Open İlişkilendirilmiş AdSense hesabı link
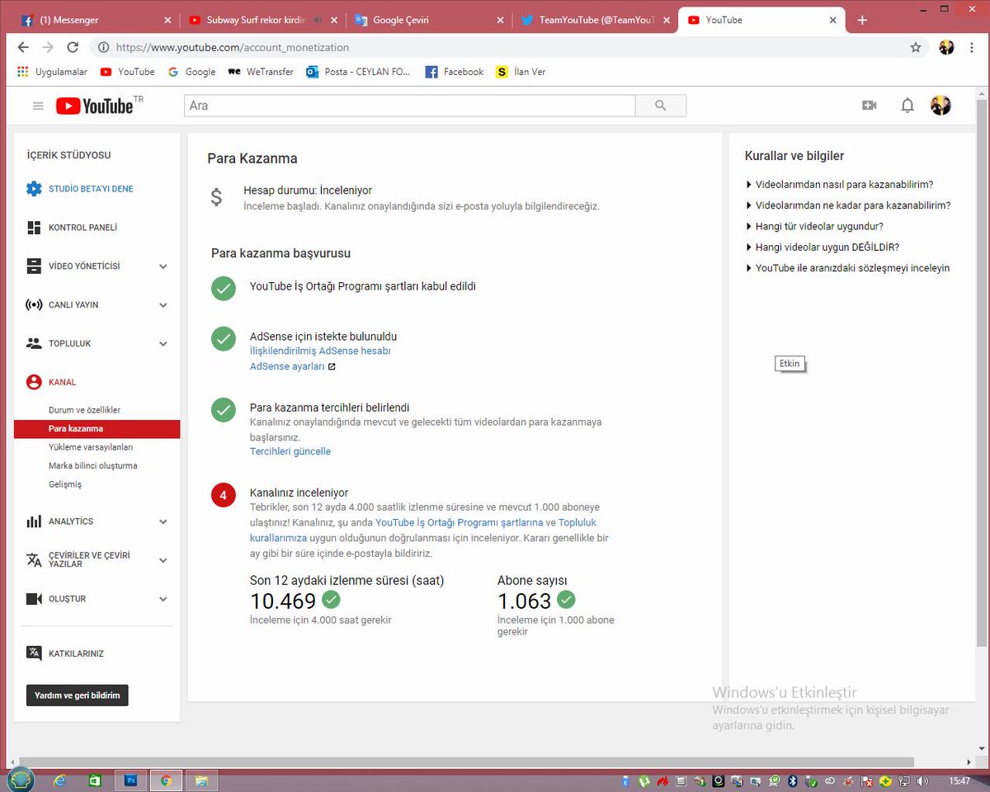Viewport: 990px width, 792px height. coord(320,351)
